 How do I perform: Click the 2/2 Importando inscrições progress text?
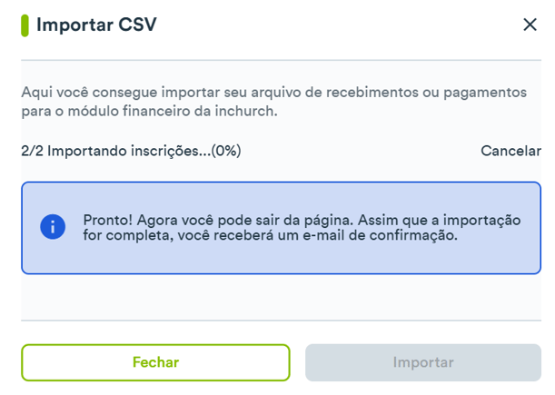tap(131, 151)
